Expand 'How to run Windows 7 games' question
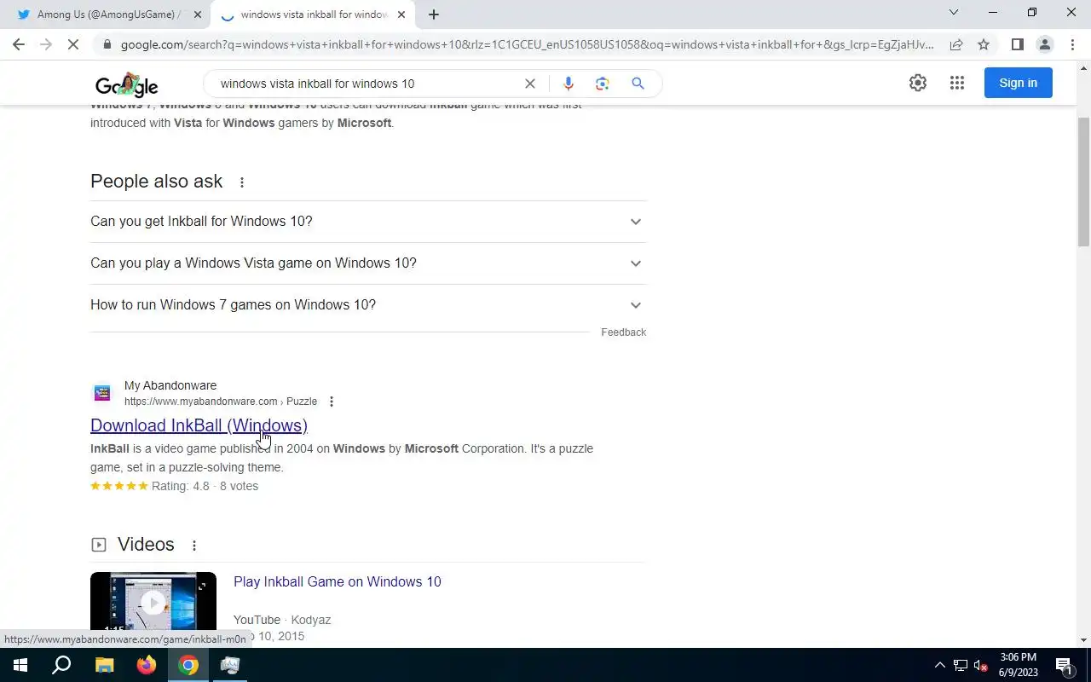1091x682 pixels. pos(368,305)
